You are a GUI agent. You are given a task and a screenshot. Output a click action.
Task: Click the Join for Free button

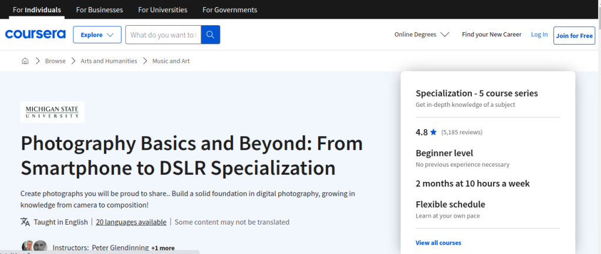point(574,36)
